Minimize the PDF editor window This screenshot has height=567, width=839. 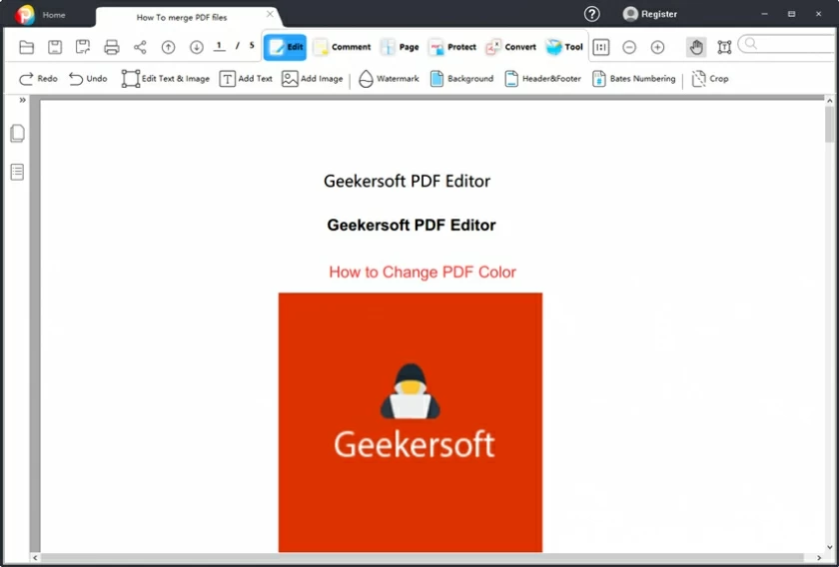[765, 14]
